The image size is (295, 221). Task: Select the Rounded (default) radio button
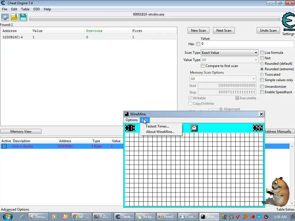tap(262, 64)
